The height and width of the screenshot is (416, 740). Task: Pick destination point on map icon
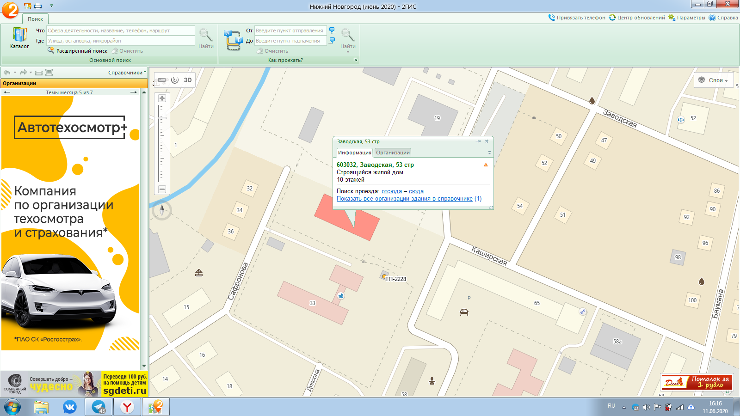pyautogui.click(x=332, y=41)
